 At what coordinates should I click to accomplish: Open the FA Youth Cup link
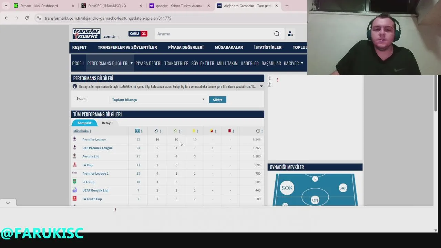pyautogui.click(x=92, y=199)
